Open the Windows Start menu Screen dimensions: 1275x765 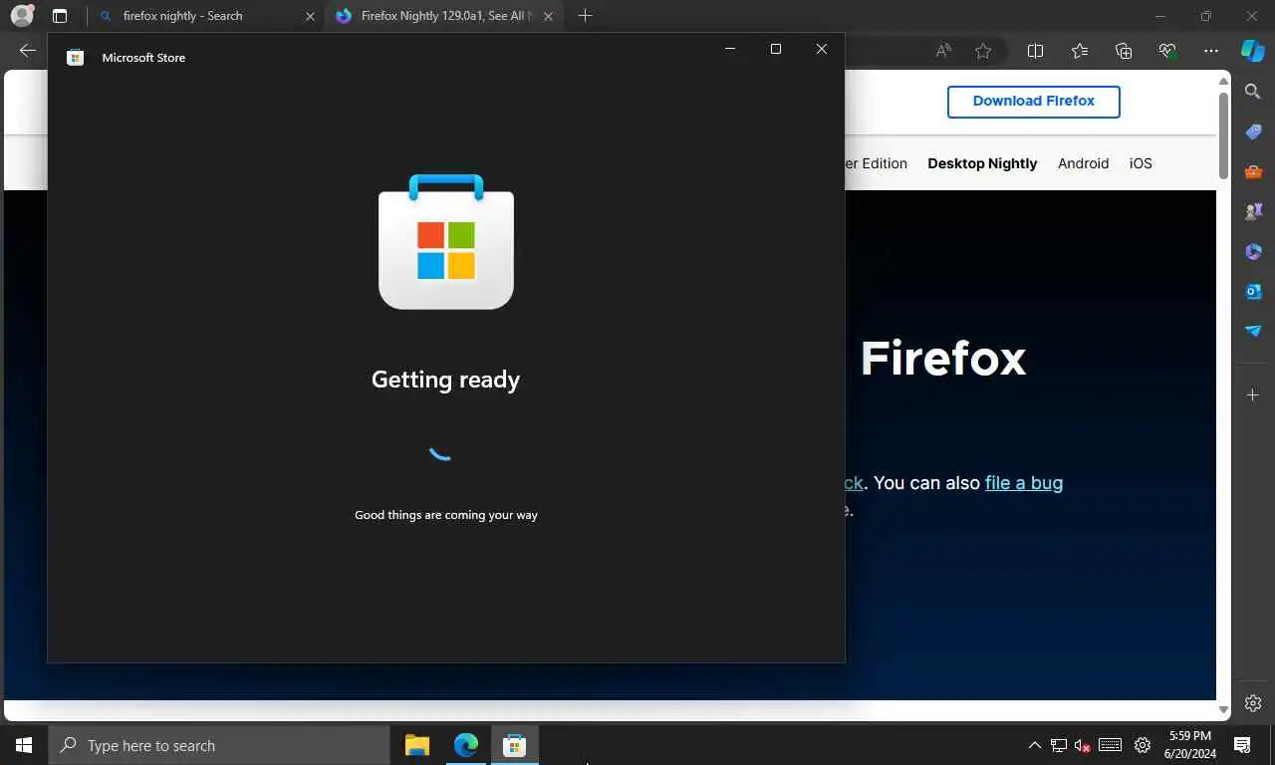point(24,745)
